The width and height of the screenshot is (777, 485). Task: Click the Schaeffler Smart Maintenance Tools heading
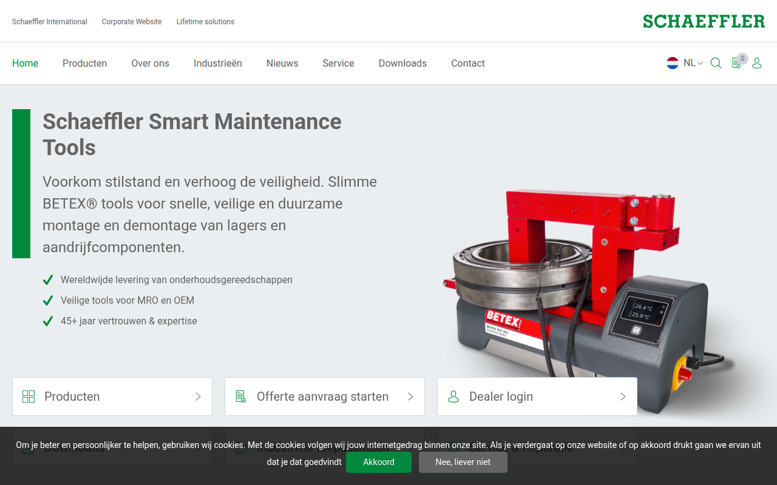pyautogui.click(x=192, y=135)
